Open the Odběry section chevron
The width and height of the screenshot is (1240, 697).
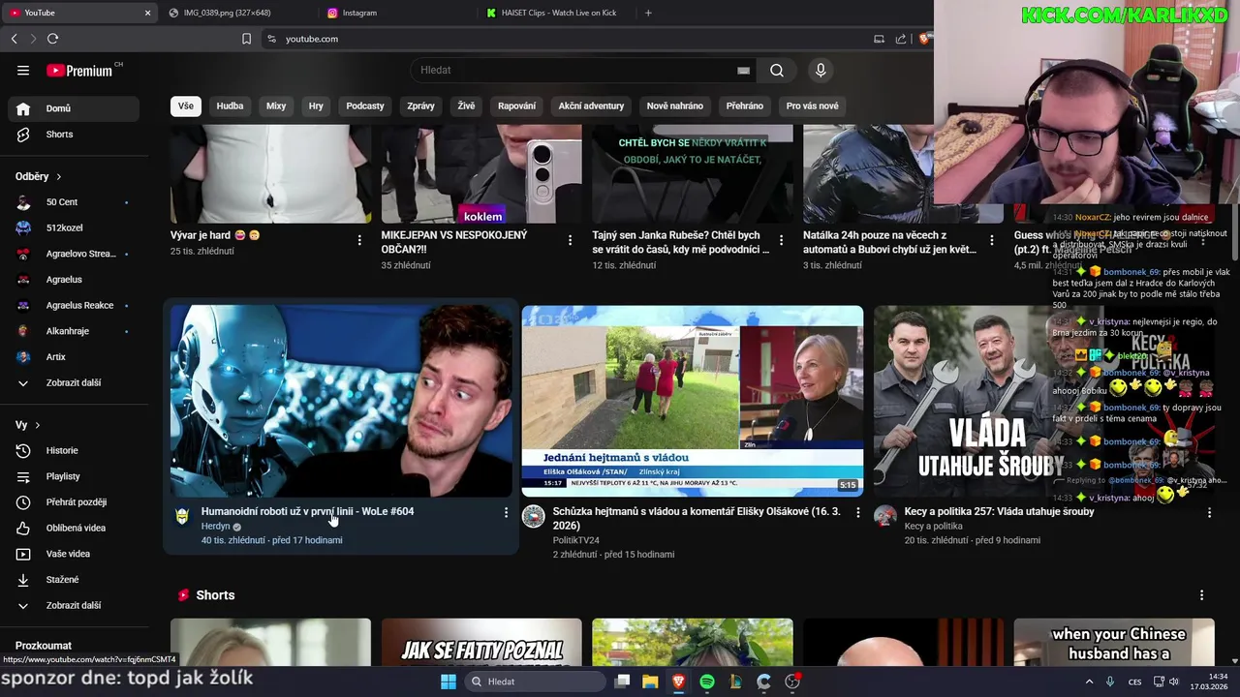pos(58,177)
